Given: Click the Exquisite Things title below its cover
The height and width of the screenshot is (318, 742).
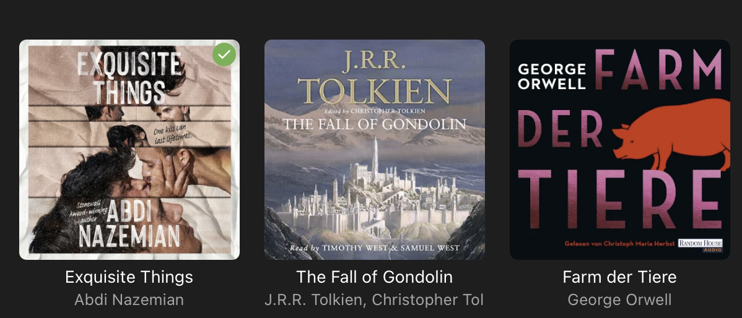Looking at the screenshot, I should pyautogui.click(x=129, y=277).
